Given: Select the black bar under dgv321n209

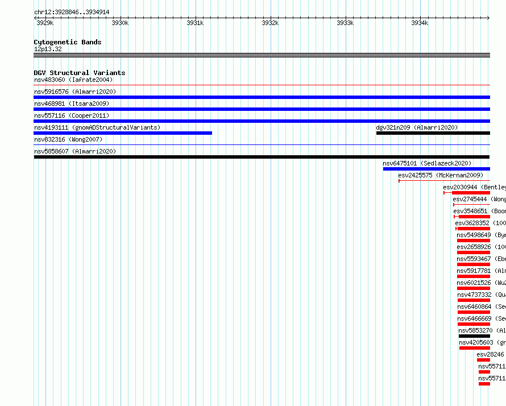Looking at the screenshot, I should point(433,133).
